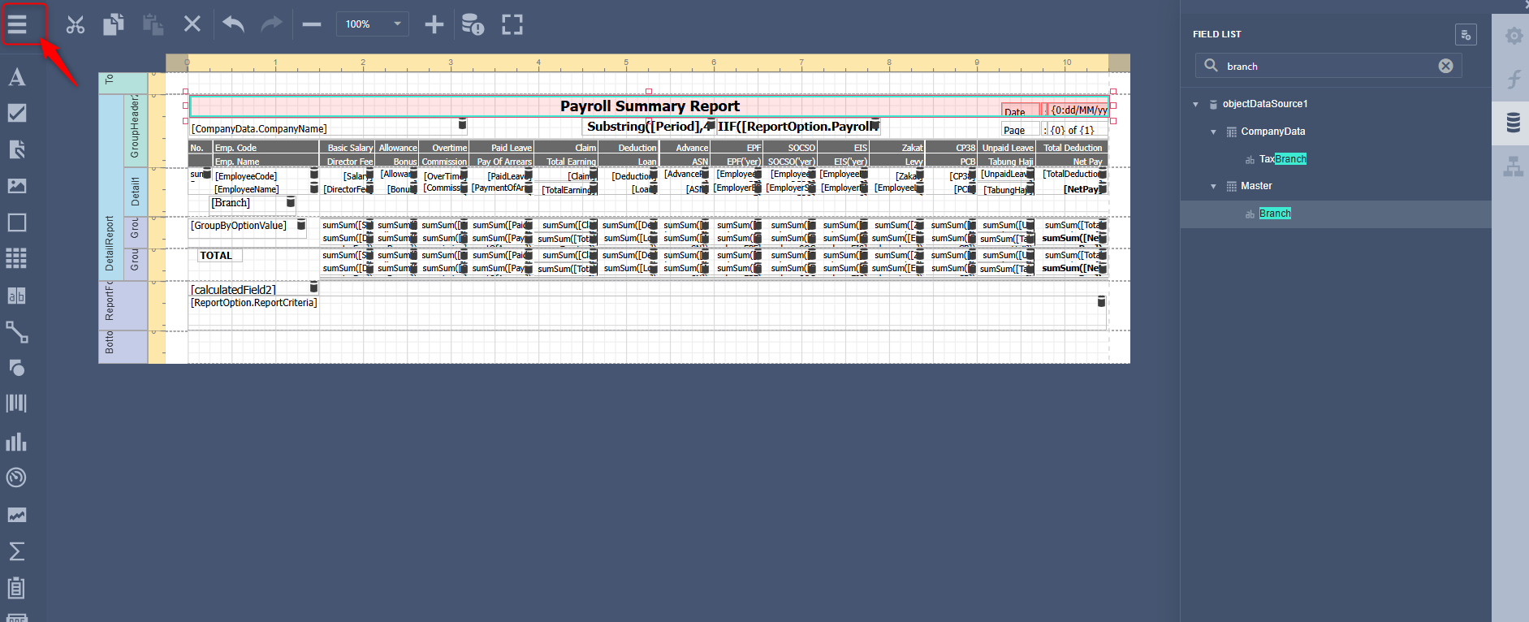
Task: Select the Shape control in toolbox
Action: click(x=16, y=368)
